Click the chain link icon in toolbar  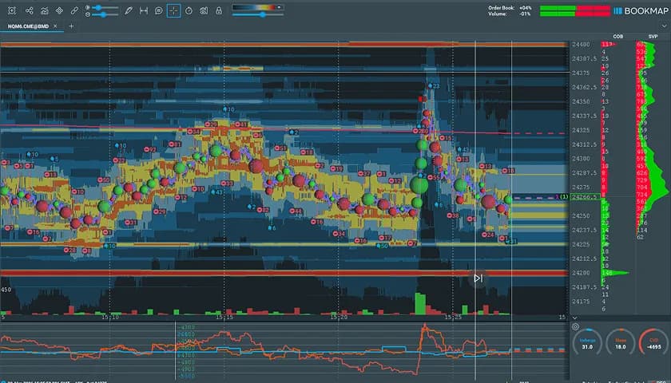pos(74,10)
